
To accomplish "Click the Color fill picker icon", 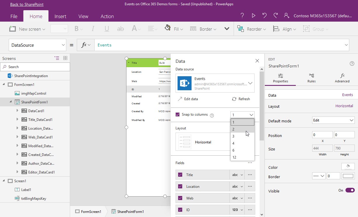I will pyautogui.click(x=348, y=166).
